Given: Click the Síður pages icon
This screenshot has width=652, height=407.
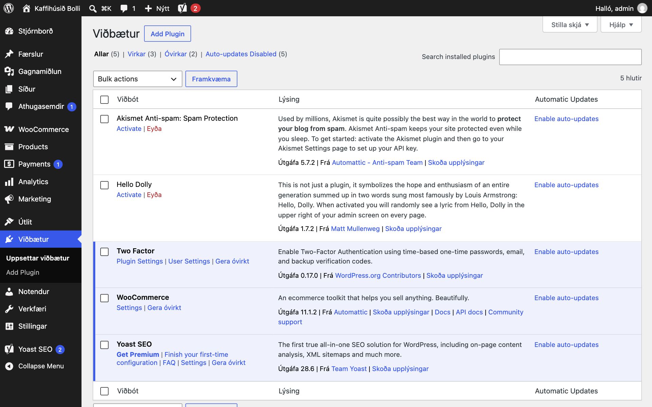Looking at the screenshot, I should coord(9,89).
